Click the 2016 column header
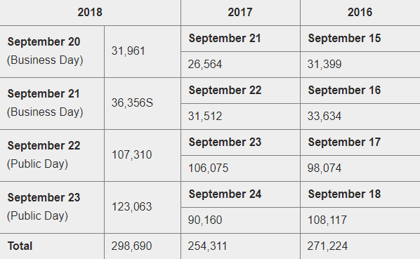 pos(360,13)
